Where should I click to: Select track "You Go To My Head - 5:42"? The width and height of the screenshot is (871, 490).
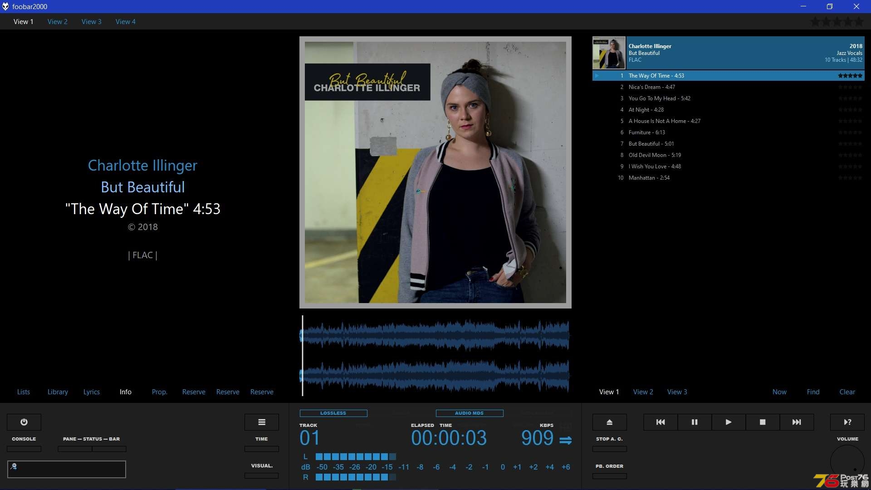729,98
